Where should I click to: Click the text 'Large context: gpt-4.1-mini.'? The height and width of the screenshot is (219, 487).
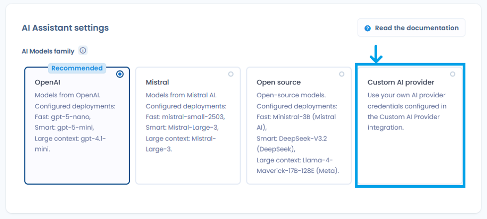point(70,144)
